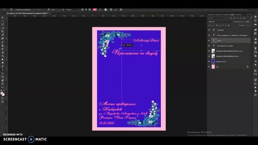Hide the rectangle shape layer

click(x=209, y=62)
